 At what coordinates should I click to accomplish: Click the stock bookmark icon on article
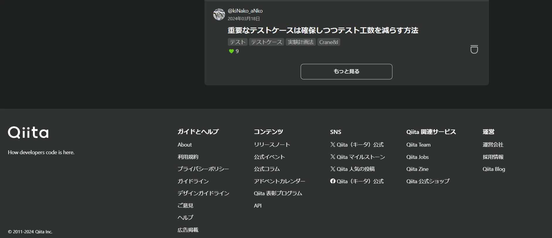click(474, 49)
